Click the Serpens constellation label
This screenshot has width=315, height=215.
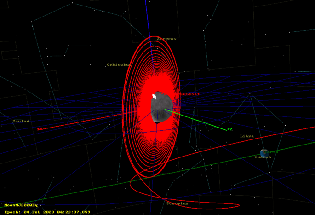166,39
